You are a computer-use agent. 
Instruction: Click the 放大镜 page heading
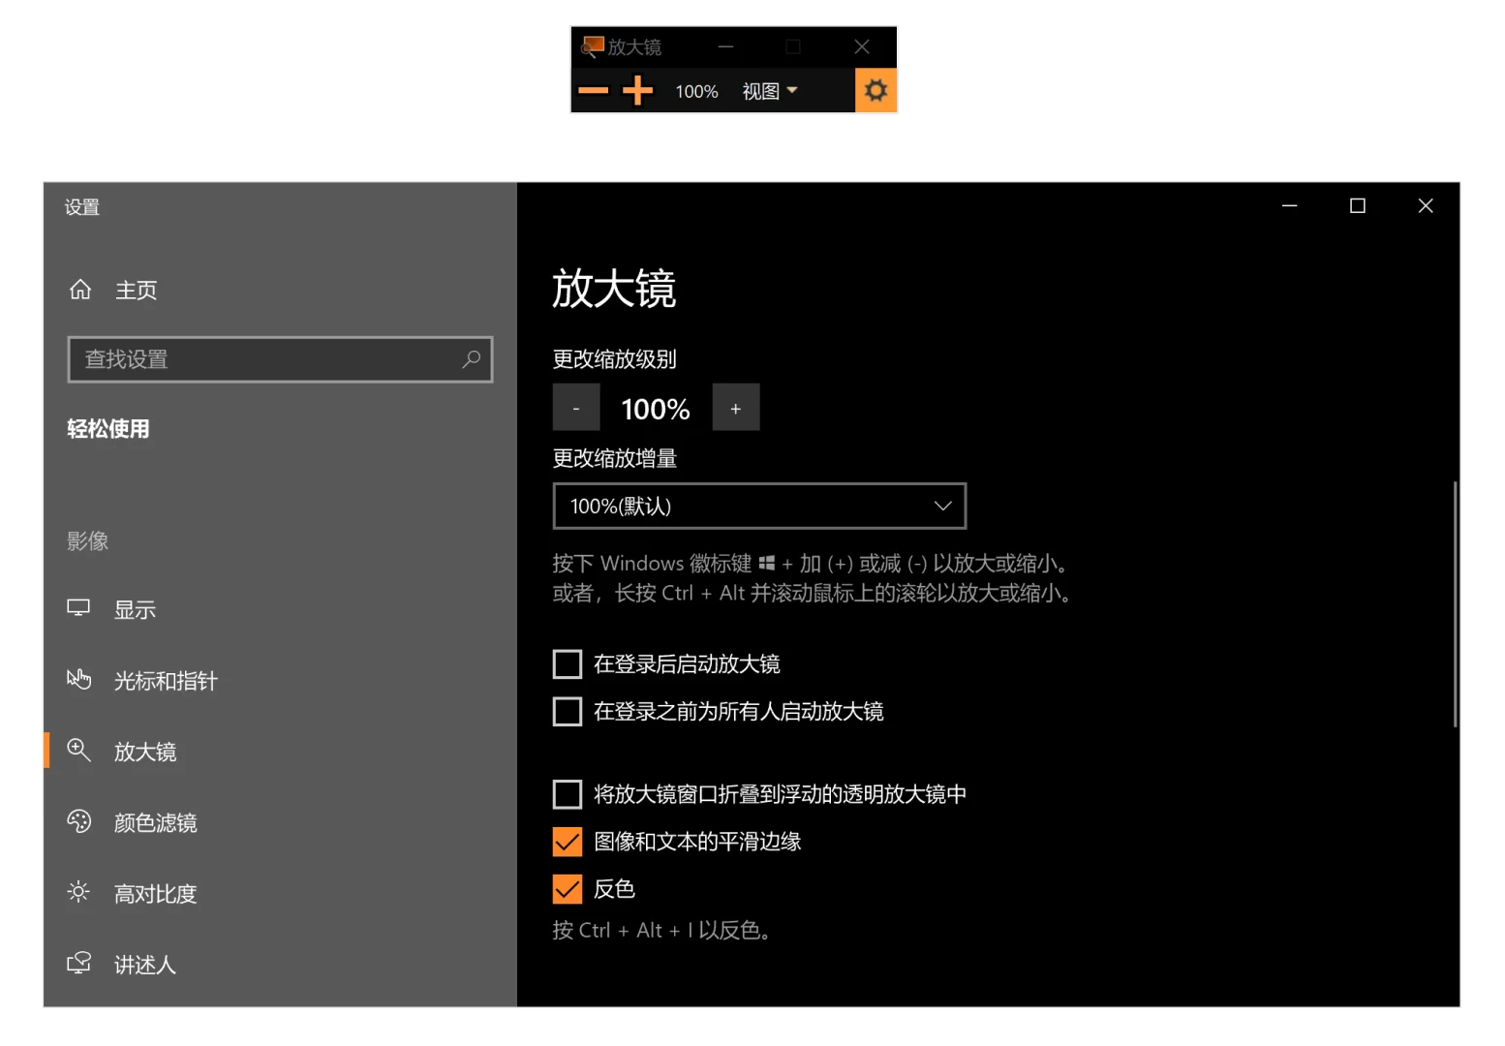tap(614, 289)
